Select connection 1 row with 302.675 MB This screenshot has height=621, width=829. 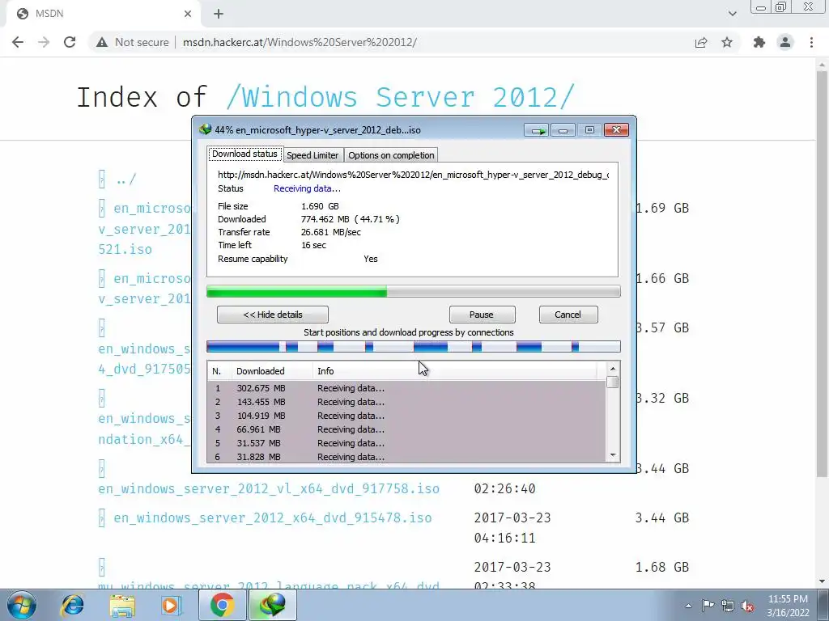click(406, 388)
